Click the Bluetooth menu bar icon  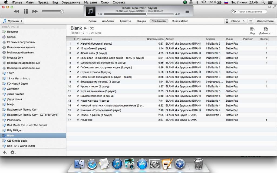pos(197,2)
